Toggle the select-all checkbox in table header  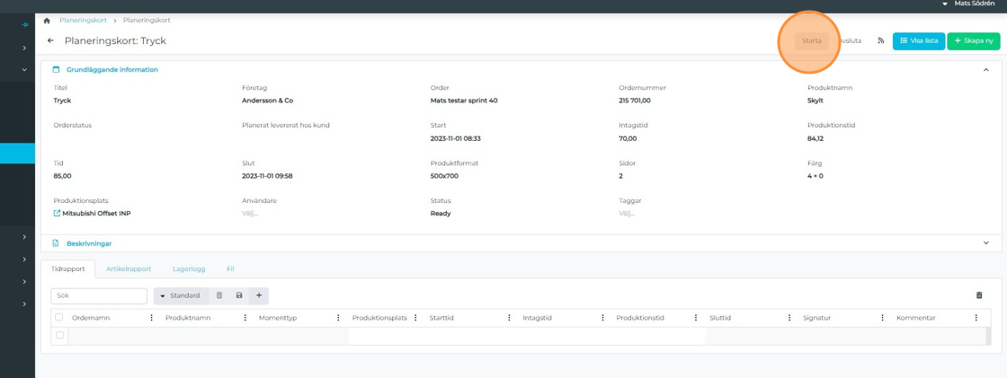[x=59, y=317]
